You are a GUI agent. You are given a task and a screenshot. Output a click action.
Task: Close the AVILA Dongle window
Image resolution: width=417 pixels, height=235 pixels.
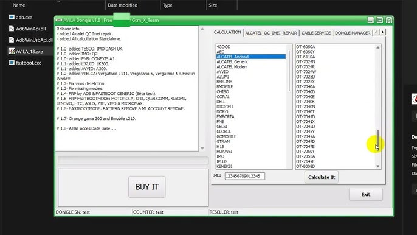pyautogui.click(x=389, y=20)
